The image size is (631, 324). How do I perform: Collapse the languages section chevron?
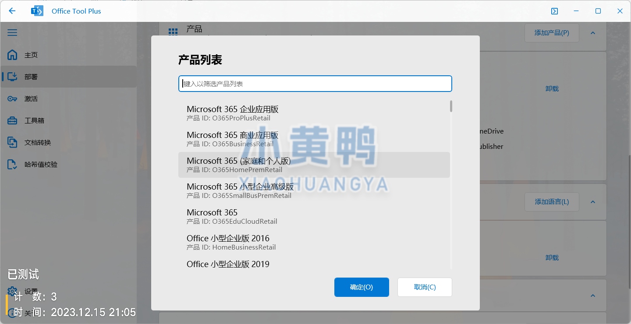(593, 202)
